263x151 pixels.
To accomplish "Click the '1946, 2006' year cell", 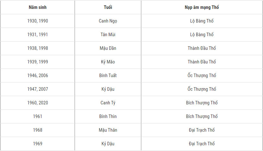I will (38, 75).
